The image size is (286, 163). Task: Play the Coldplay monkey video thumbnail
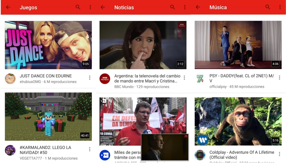click(x=238, y=121)
